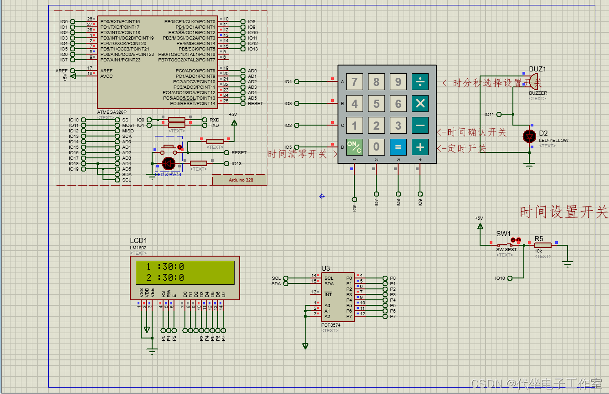The width and height of the screenshot is (609, 394).
Task: Click keypad key 3
Action: tap(398, 125)
